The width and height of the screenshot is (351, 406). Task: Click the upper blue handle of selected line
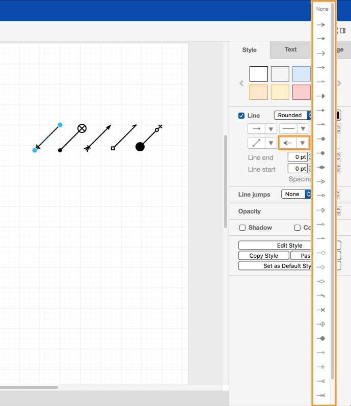[x=60, y=125]
